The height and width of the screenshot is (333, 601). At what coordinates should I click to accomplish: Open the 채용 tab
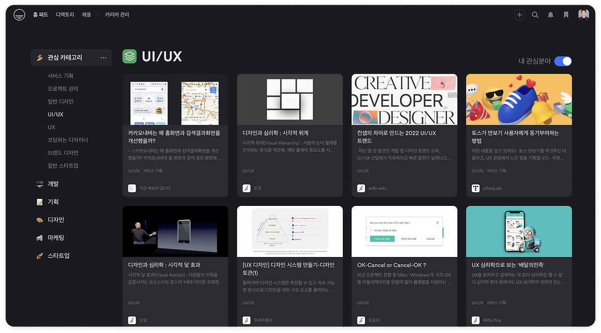86,15
